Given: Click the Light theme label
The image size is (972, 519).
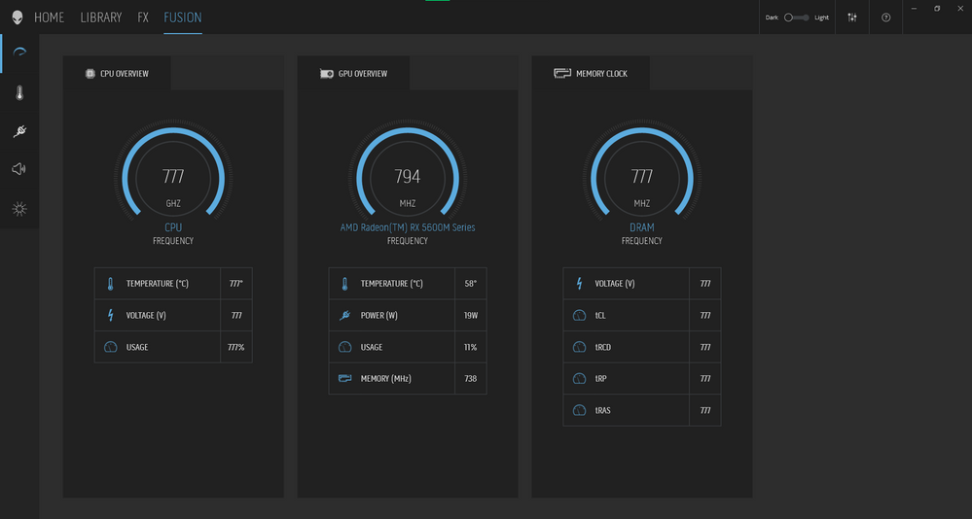Looking at the screenshot, I should 821,17.
